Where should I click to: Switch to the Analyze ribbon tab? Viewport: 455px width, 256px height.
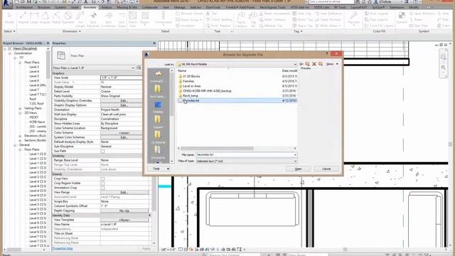coord(107,7)
